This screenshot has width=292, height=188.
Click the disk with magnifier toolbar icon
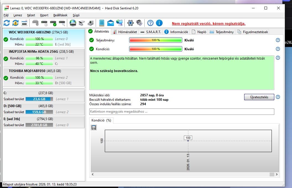coord(62,23)
